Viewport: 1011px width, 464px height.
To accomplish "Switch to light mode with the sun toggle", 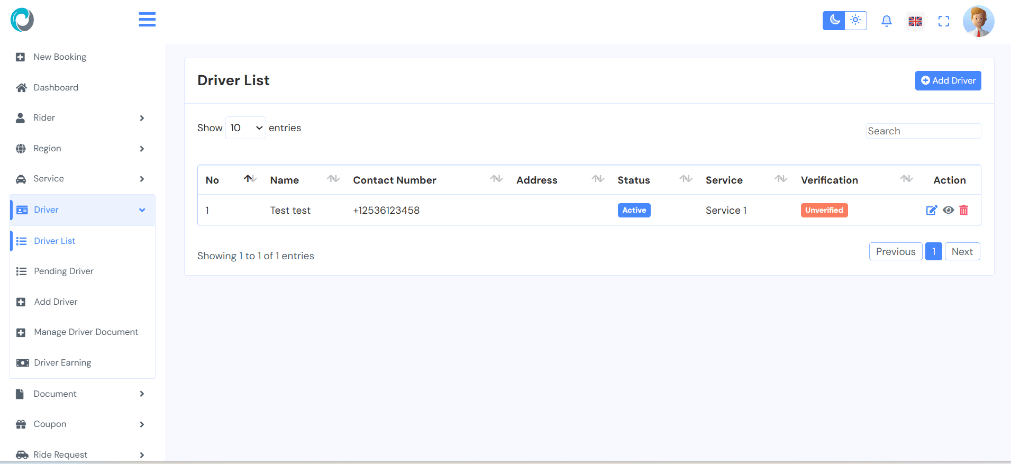I will coord(855,21).
